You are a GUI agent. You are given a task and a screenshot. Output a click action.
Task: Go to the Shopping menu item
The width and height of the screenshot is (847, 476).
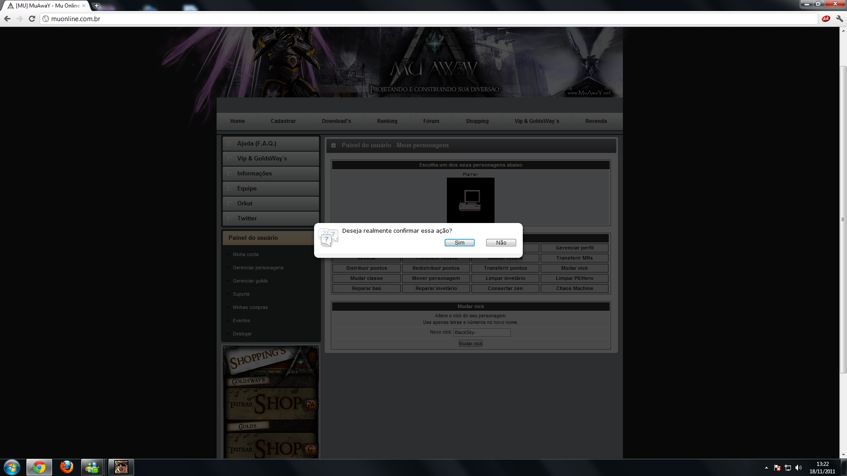pos(477,121)
